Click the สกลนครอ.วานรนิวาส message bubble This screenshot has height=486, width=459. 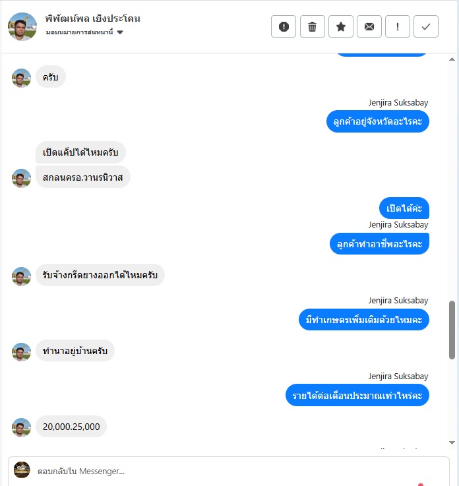[82, 177]
